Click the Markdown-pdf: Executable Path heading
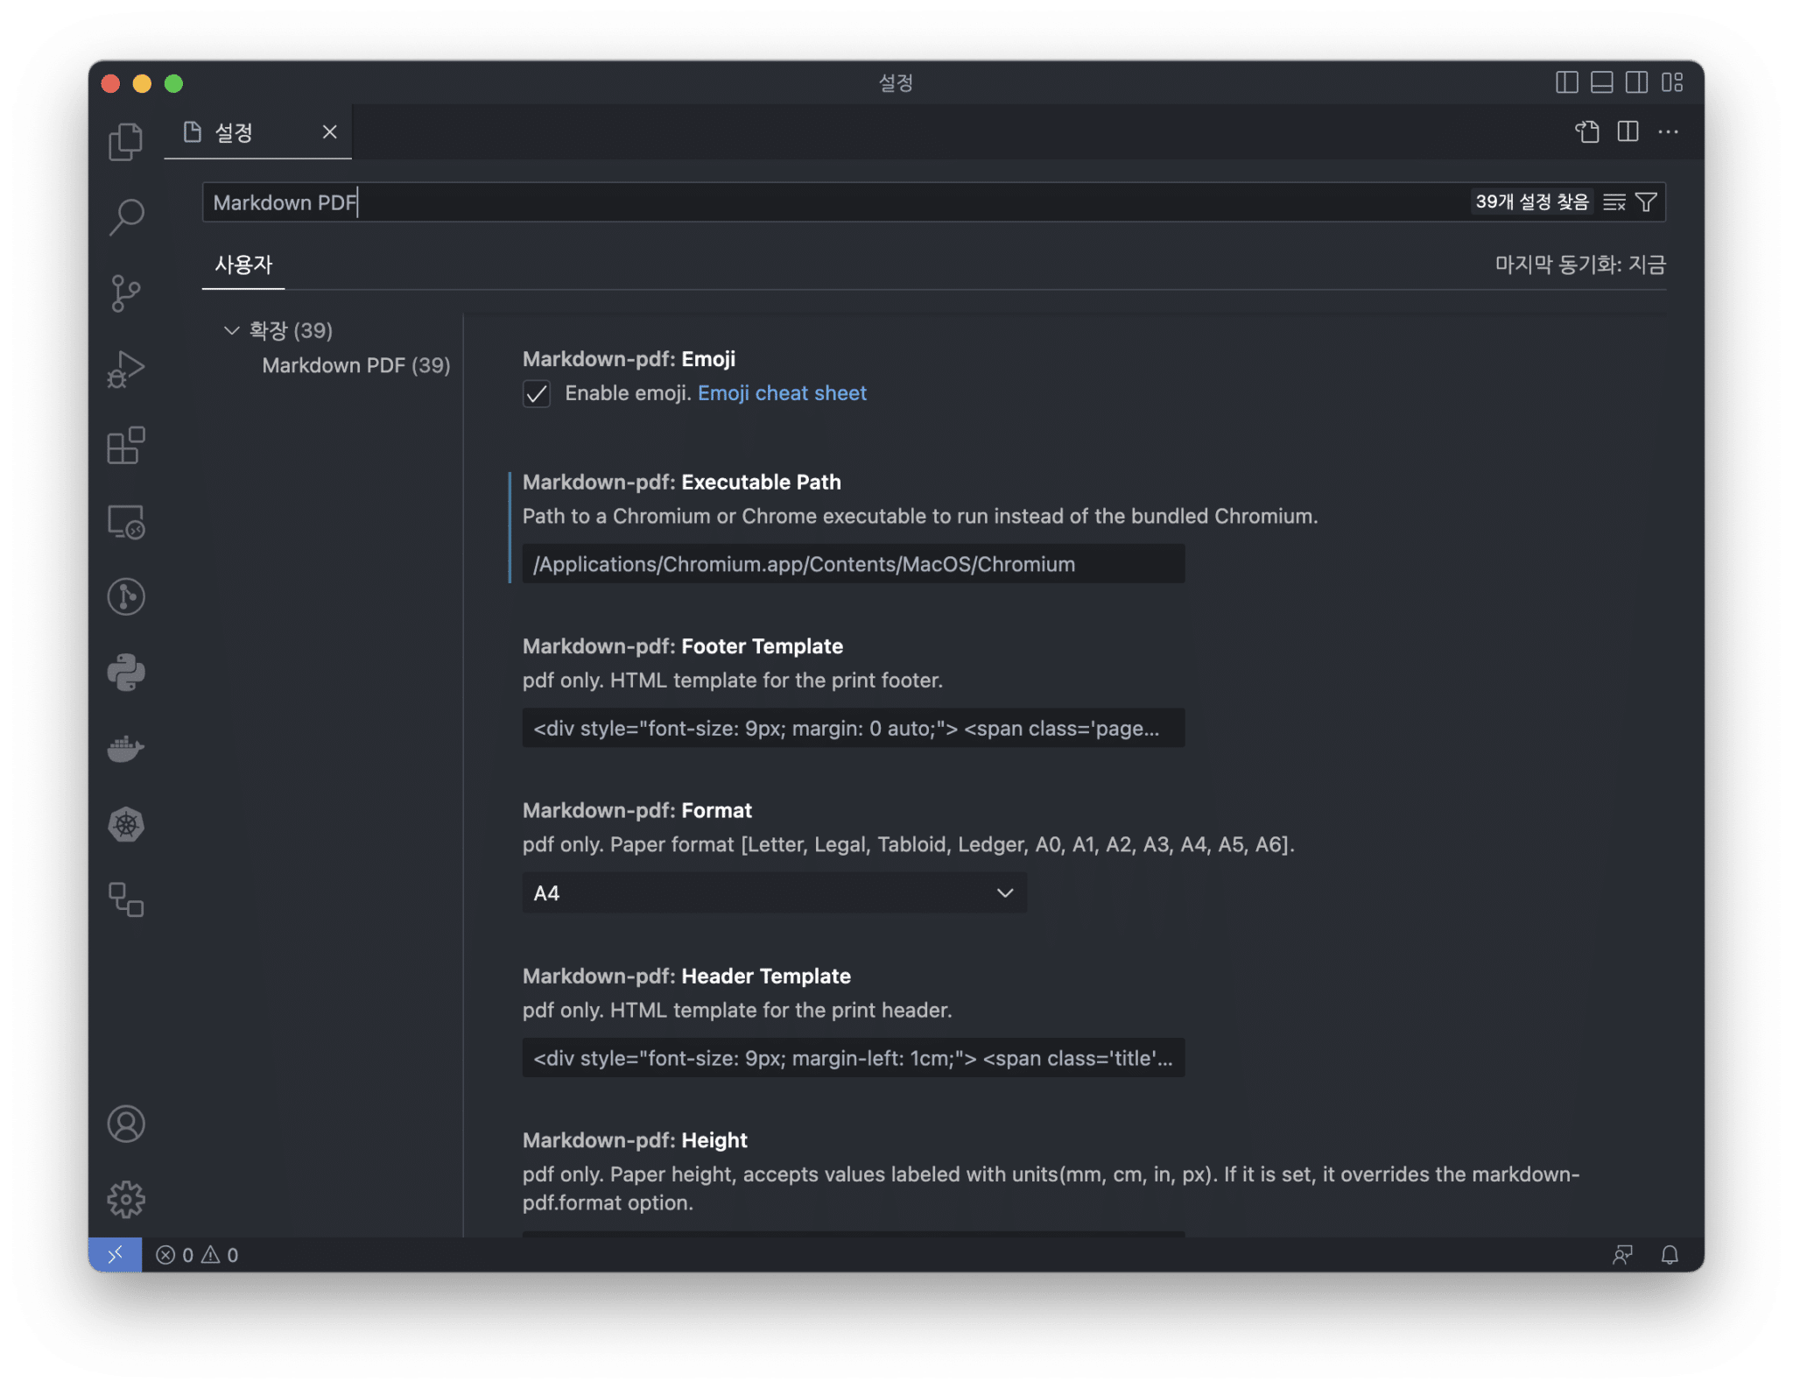 click(681, 483)
